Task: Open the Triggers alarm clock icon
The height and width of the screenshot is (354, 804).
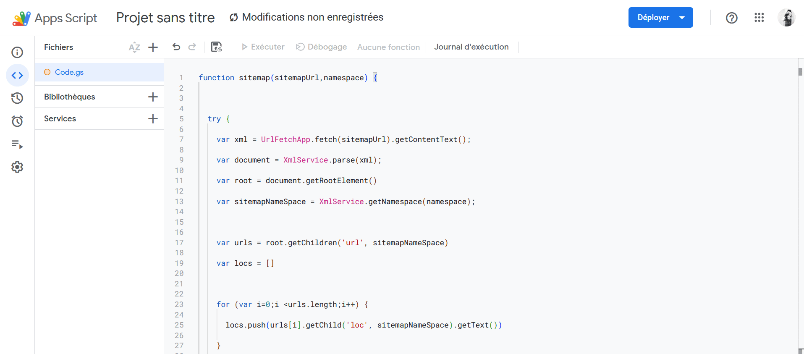Action: pyautogui.click(x=17, y=121)
